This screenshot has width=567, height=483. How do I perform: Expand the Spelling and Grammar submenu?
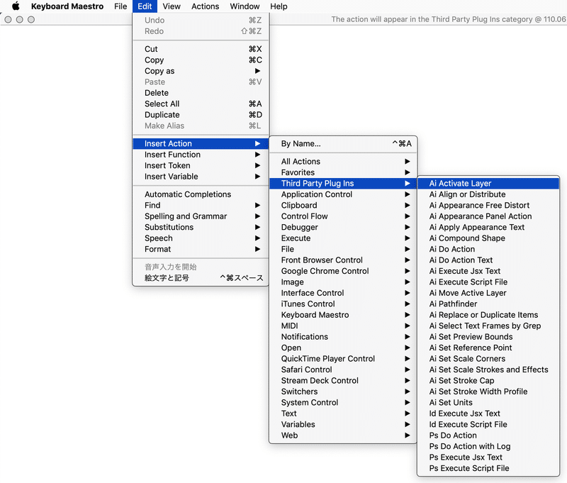click(x=201, y=216)
